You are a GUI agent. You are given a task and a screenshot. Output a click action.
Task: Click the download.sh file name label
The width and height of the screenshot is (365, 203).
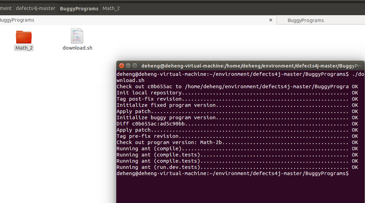77,48
